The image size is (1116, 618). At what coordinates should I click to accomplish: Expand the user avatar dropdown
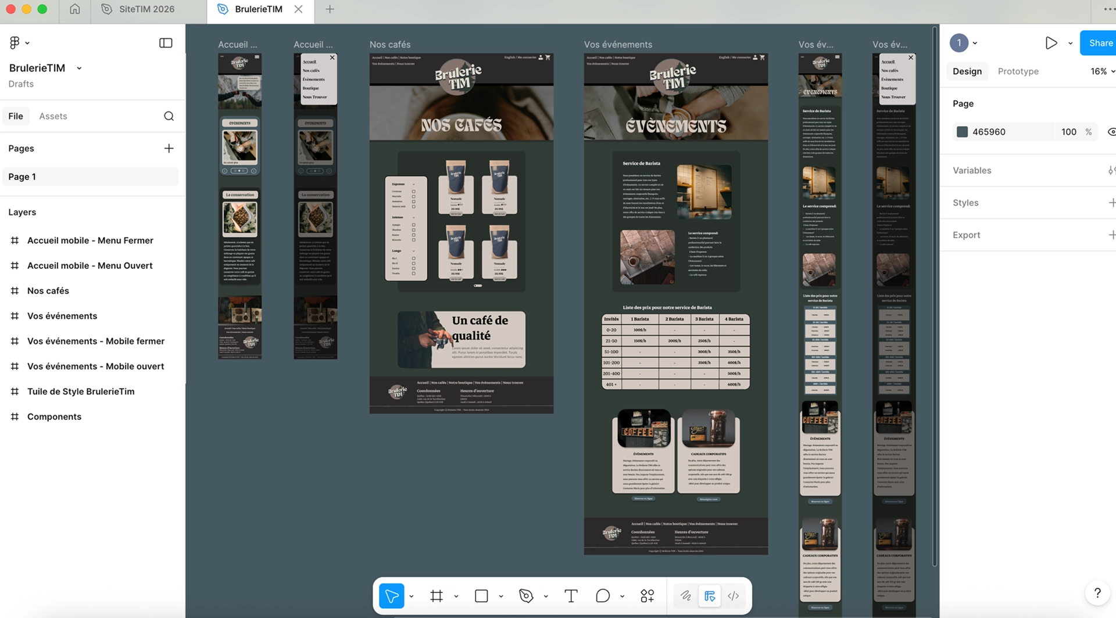tap(975, 43)
